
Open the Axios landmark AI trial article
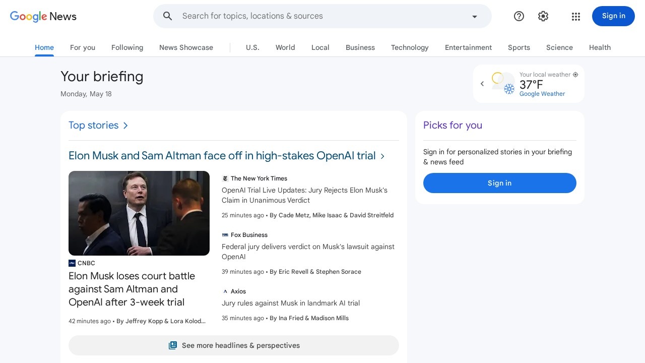click(x=291, y=303)
